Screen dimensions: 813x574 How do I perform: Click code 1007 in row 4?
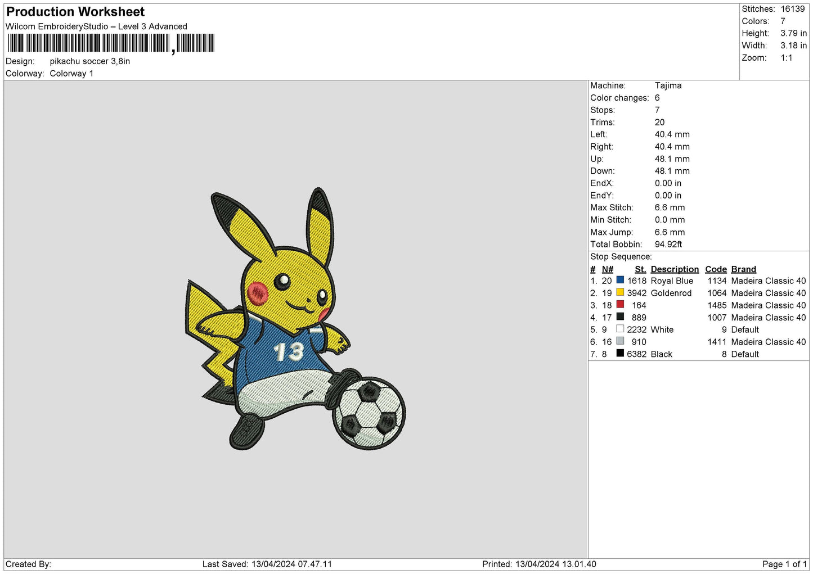pyautogui.click(x=717, y=318)
